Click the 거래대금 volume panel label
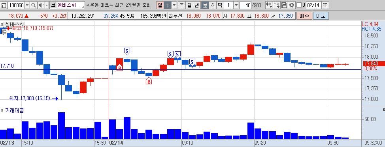The height and width of the screenshot is (147, 385). pyautogui.click(x=14, y=110)
